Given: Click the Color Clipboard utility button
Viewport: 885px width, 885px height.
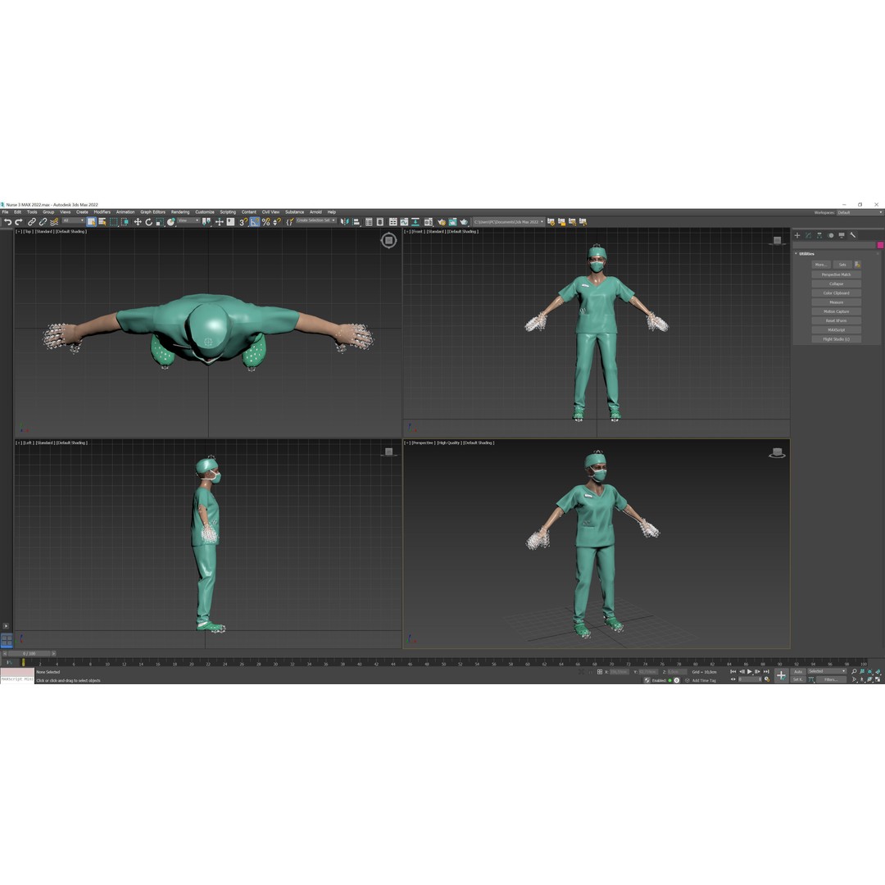Looking at the screenshot, I should [x=837, y=293].
